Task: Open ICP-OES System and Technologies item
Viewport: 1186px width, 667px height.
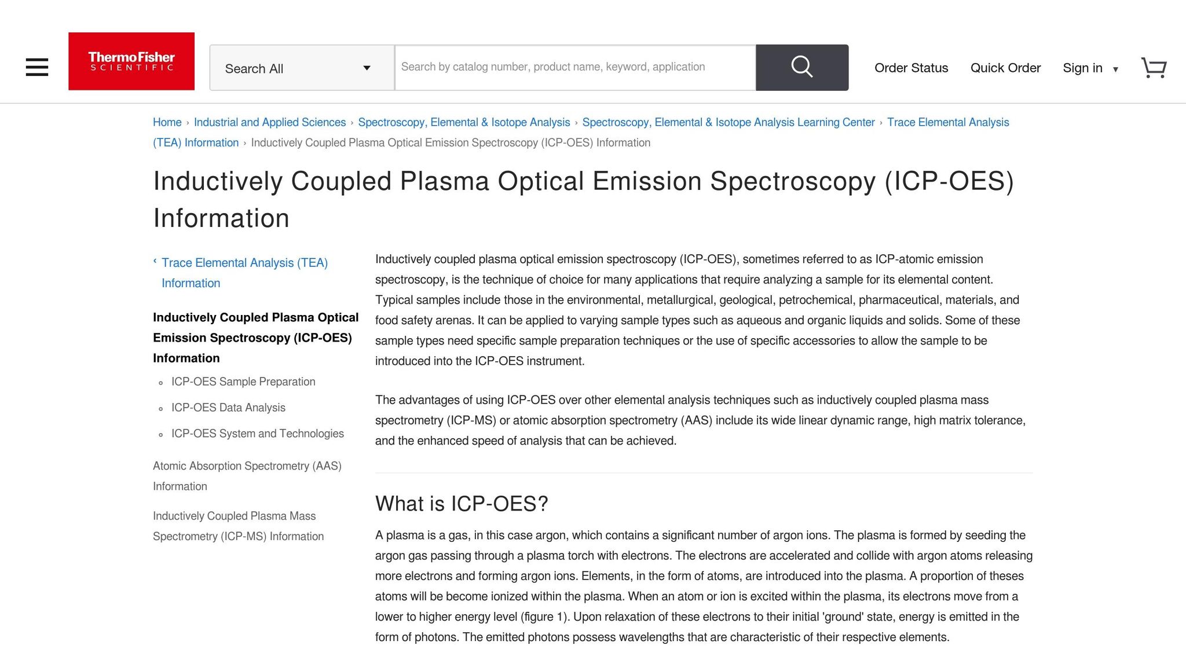Action: point(257,434)
